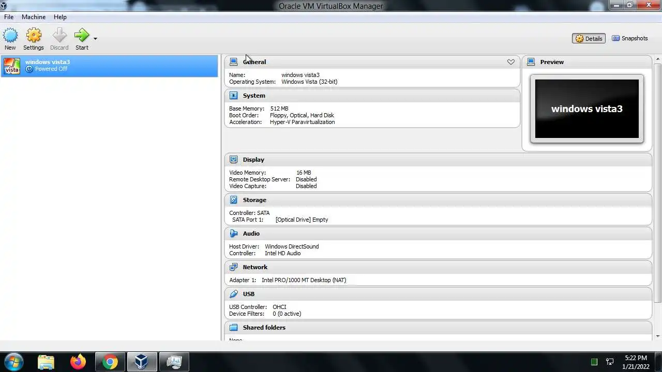Select the windows vista3 list entry
This screenshot has width=662, height=372.
[x=109, y=66]
